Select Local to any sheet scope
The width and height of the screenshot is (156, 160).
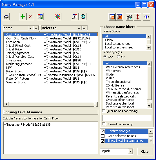pyautogui.click(x=124, y=44)
